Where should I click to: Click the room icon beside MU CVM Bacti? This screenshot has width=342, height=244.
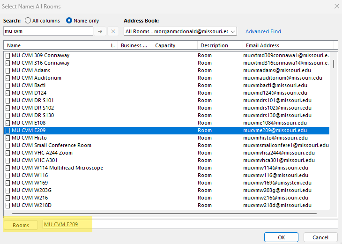pyautogui.click(x=7, y=85)
